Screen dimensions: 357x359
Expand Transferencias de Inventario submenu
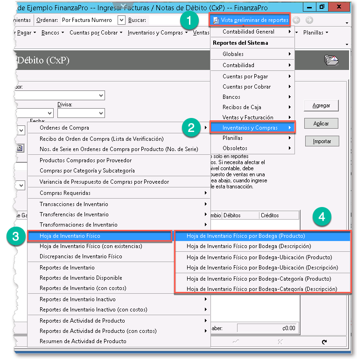119,214
